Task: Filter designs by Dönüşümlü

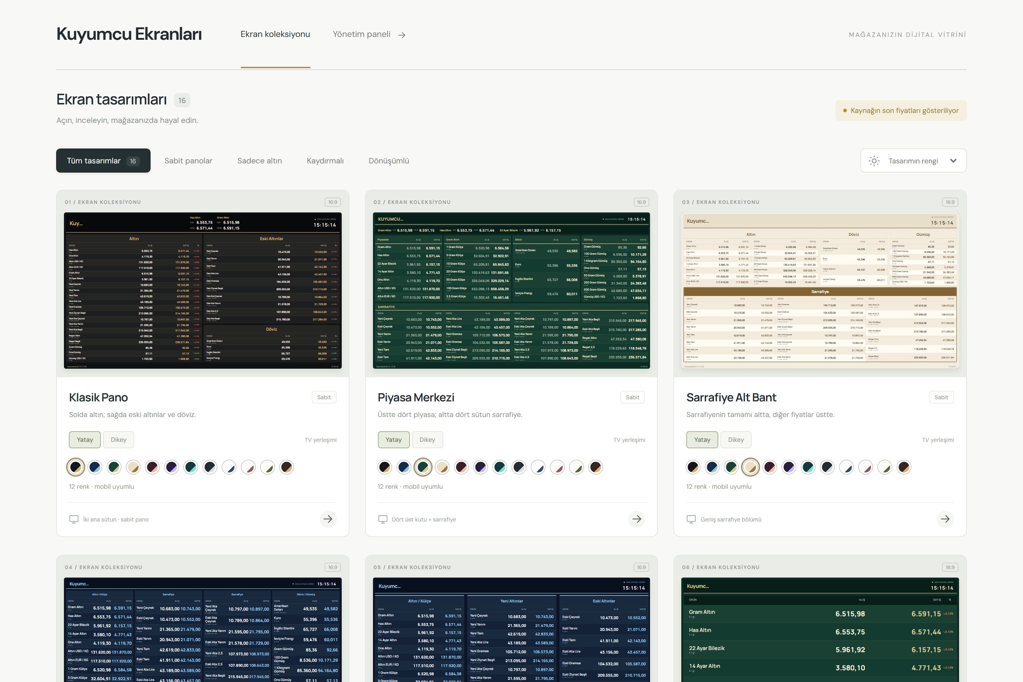Action: coord(389,161)
